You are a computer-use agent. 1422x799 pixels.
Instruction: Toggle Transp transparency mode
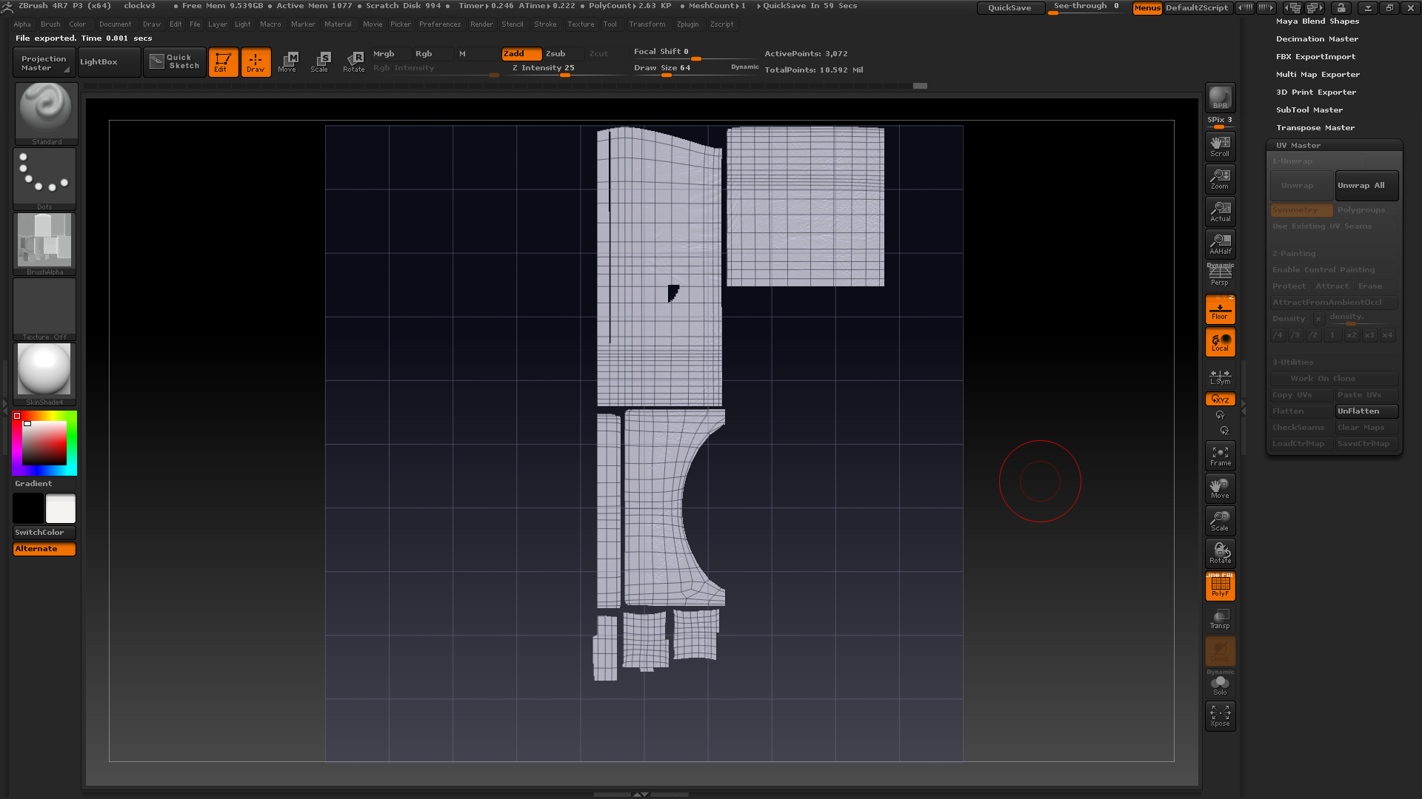tap(1220, 619)
